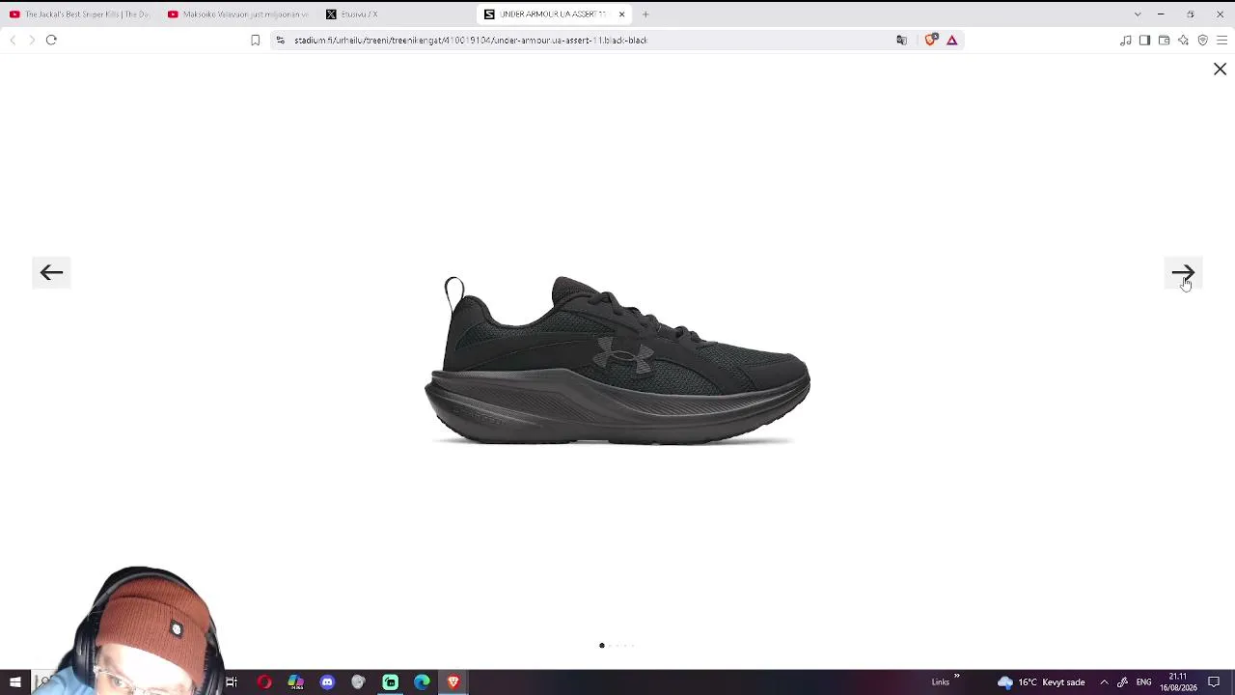Go to the next shoe image
The width and height of the screenshot is (1235, 695).
coord(1183,273)
